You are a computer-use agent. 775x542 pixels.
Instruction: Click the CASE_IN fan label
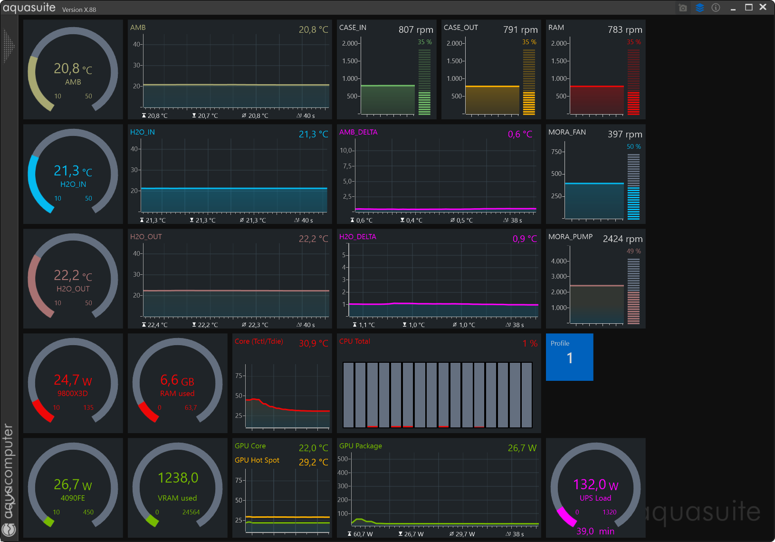click(x=353, y=28)
